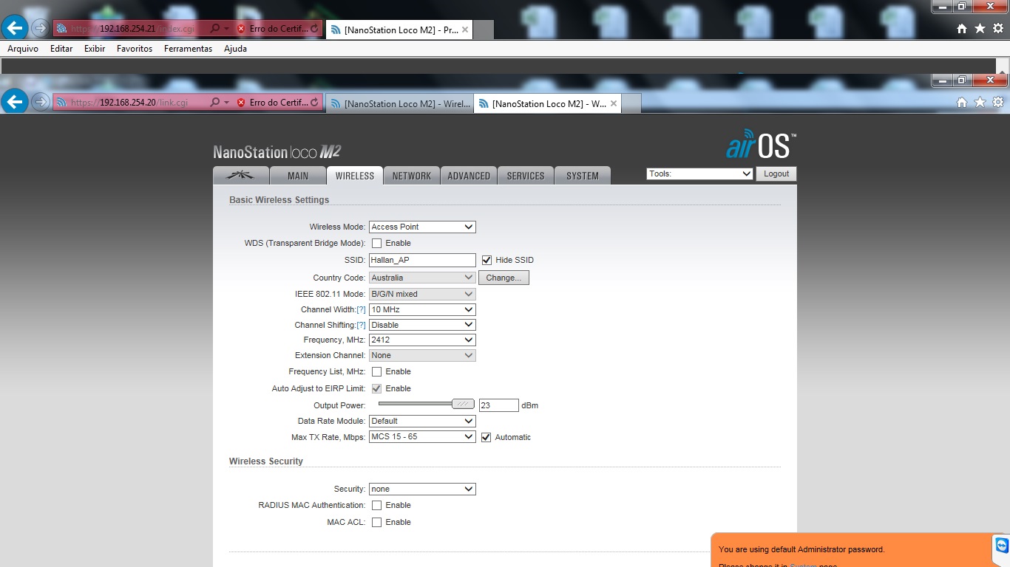This screenshot has height=567, width=1010.
Task: Click the Change... country button
Action: (x=504, y=278)
